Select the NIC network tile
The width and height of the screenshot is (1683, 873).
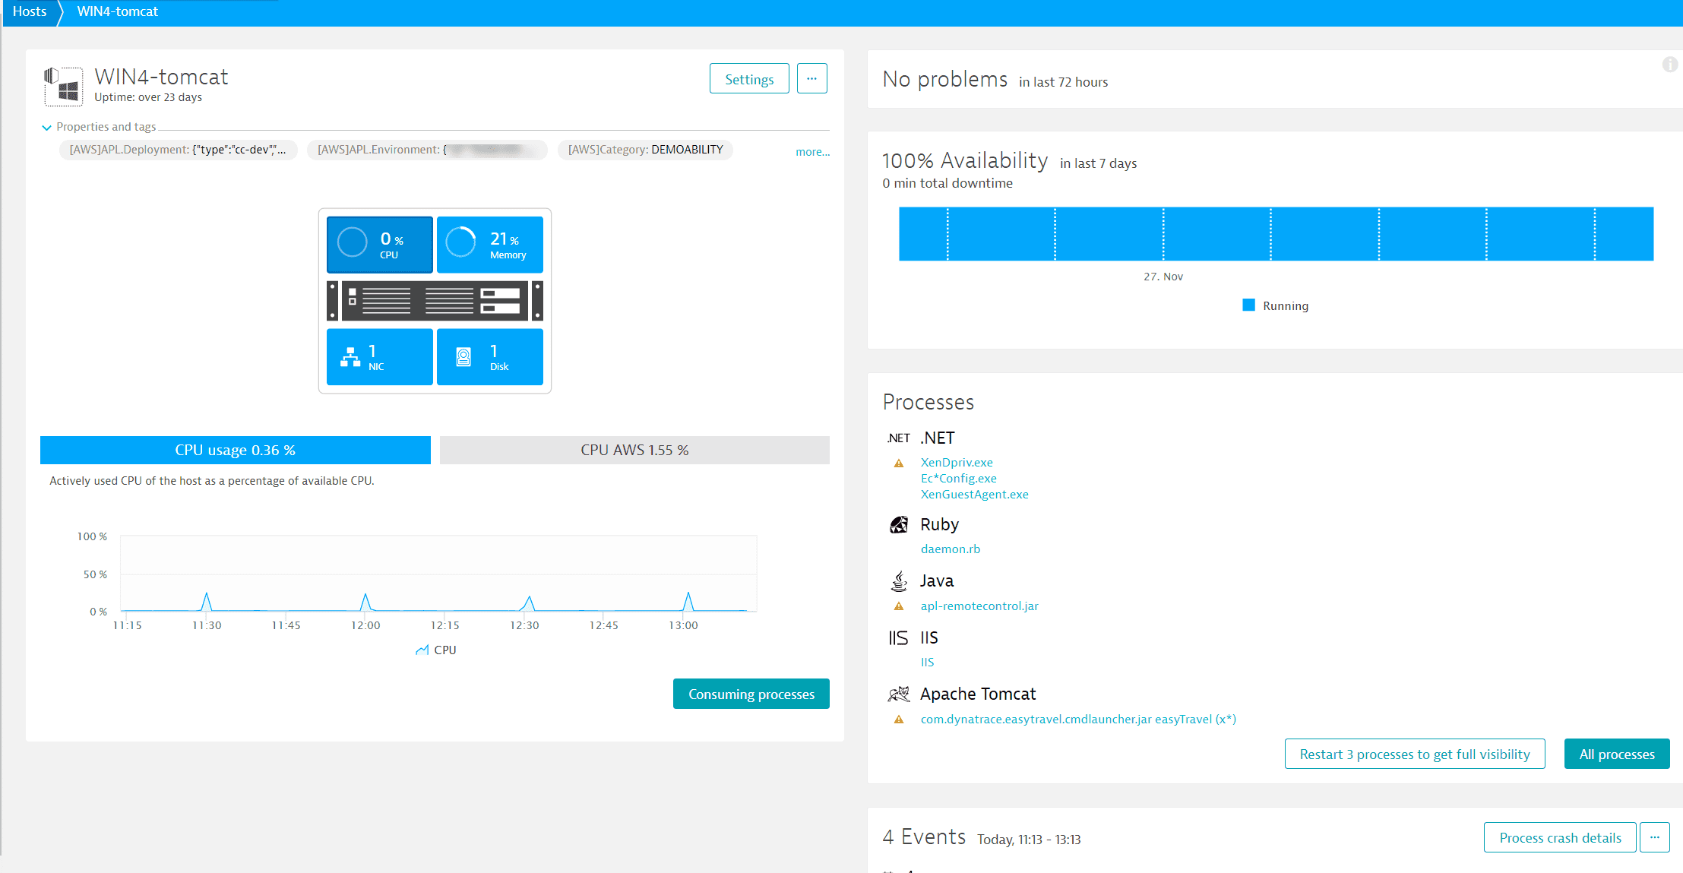(380, 357)
